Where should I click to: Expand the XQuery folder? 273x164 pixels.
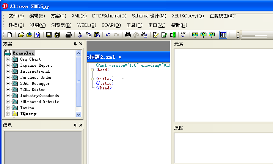8,114
